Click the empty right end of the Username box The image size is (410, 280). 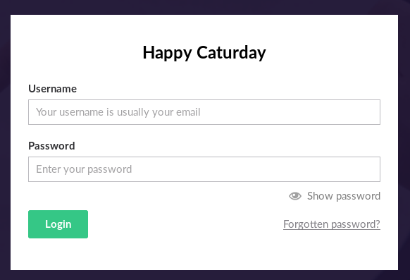[340, 112]
